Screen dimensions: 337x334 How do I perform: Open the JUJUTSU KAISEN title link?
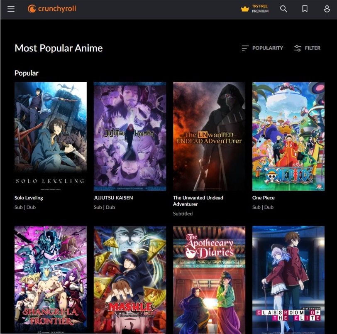point(113,198)
